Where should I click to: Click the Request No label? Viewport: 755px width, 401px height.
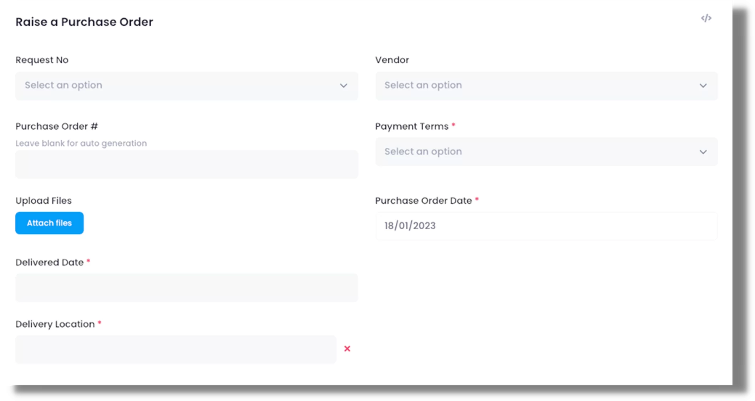(x=42, y=60)
